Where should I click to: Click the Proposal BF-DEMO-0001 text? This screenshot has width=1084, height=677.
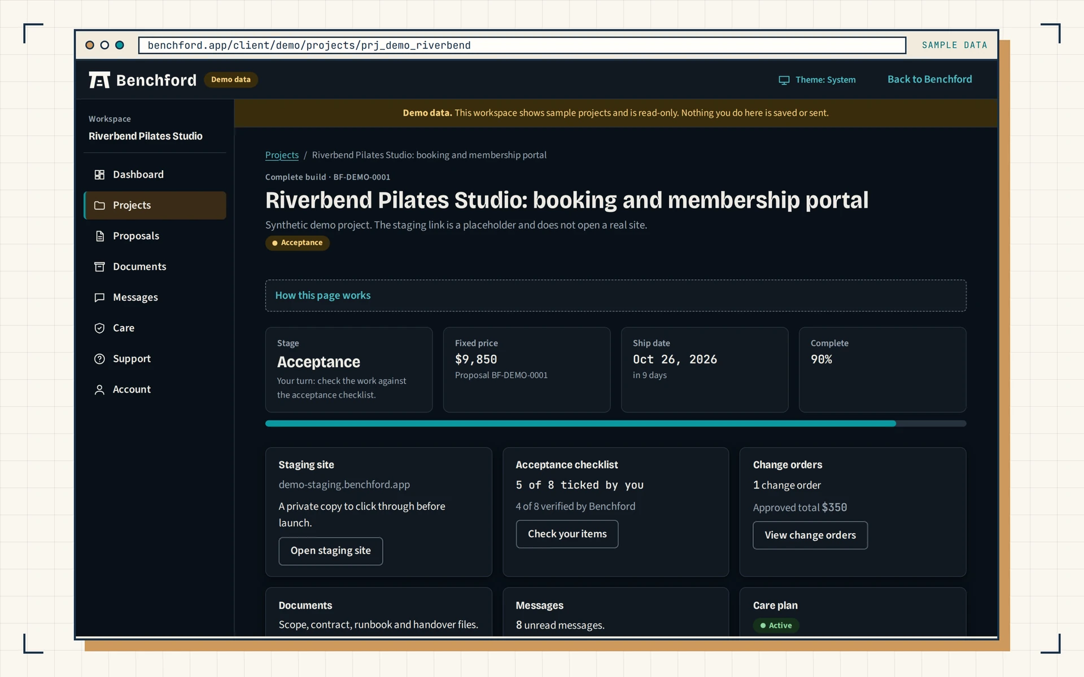tap(501, 375)
